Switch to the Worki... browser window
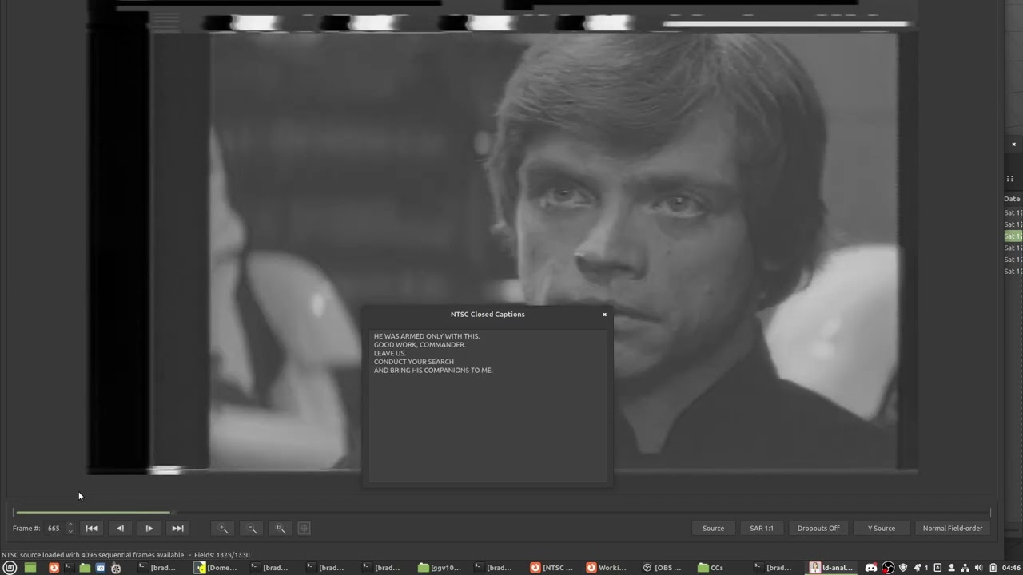 [607, 568]
